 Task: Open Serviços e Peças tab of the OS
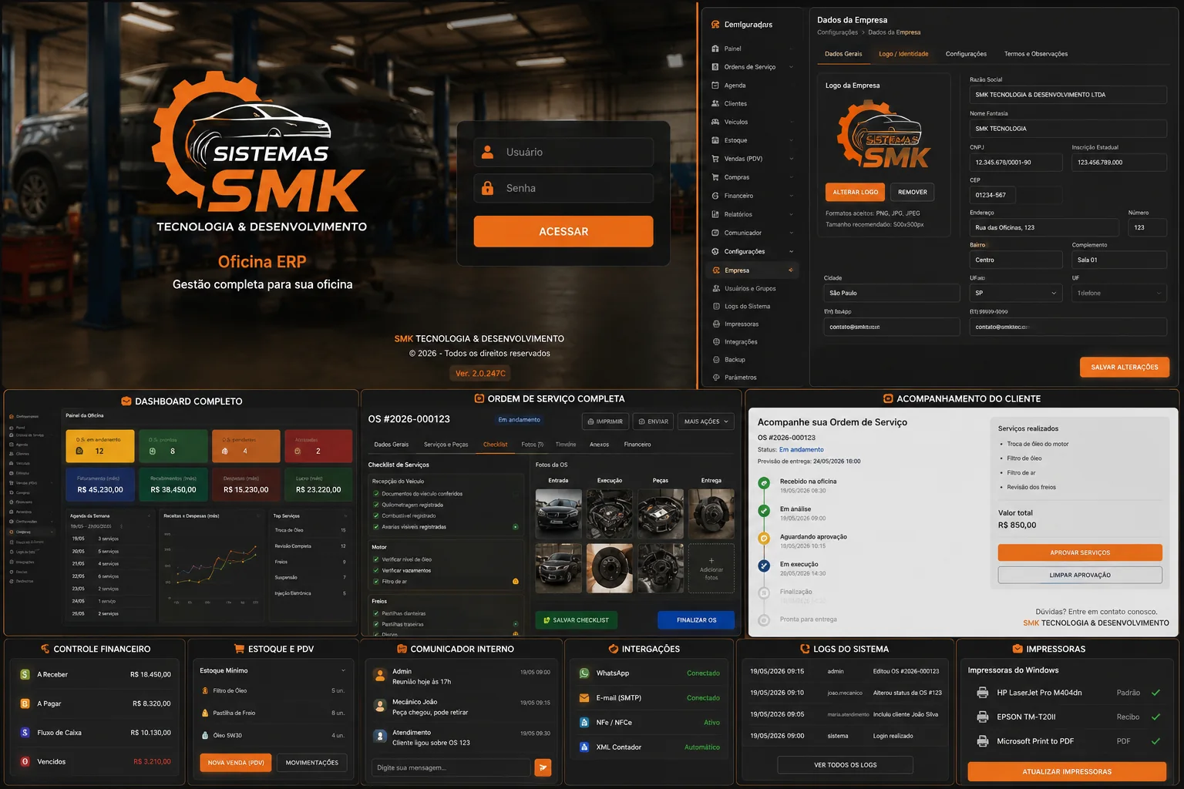point(446,445)
